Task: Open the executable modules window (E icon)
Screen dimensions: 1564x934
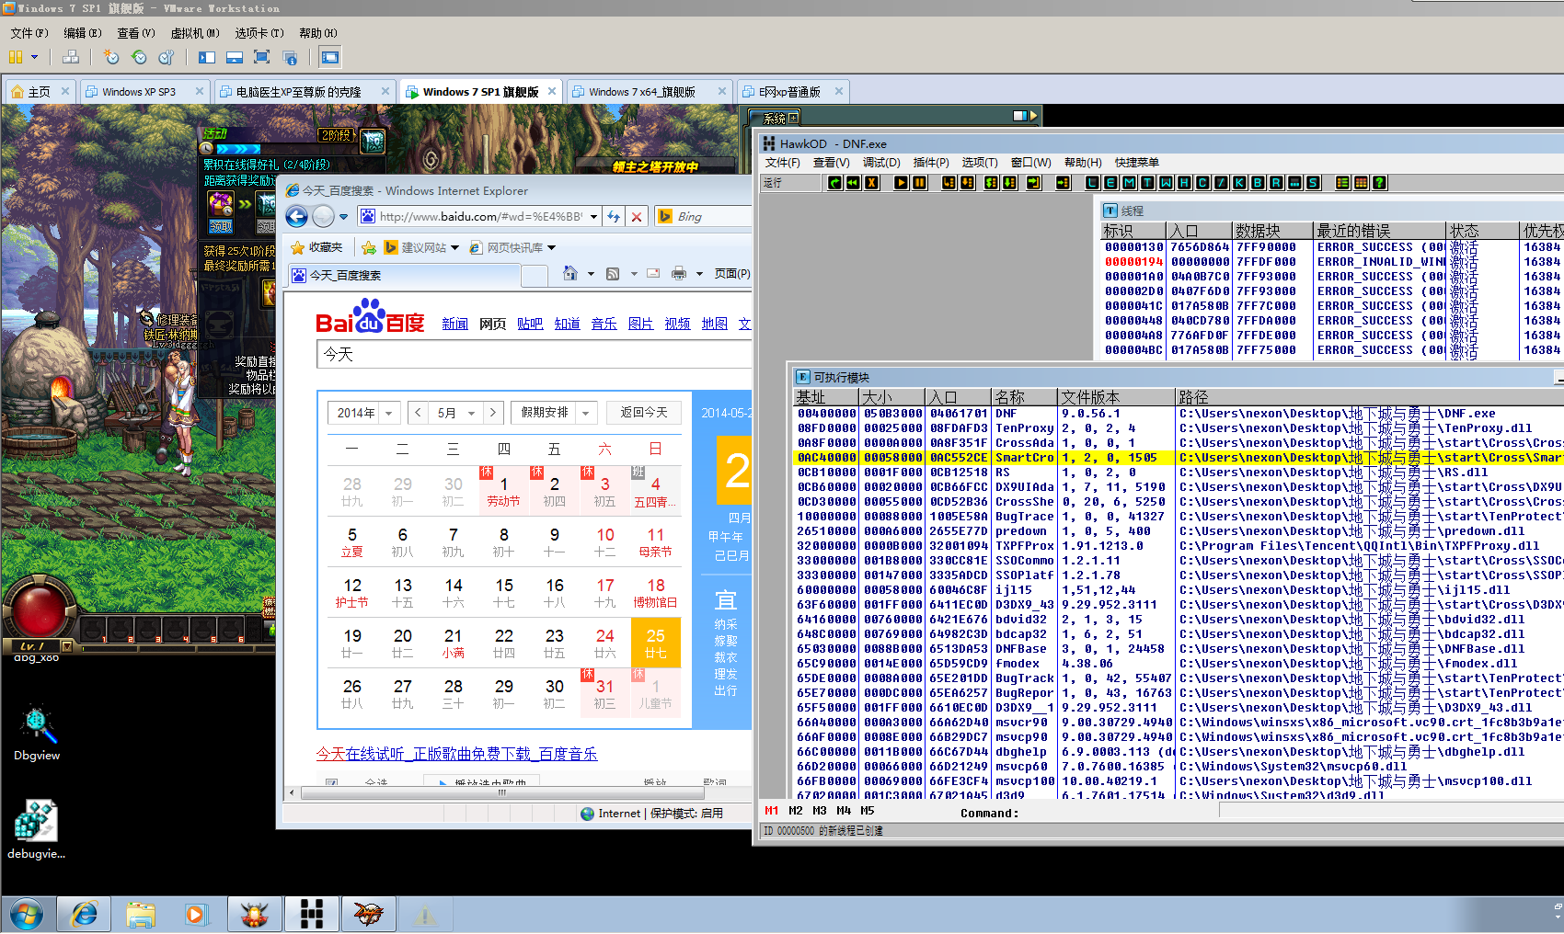Action: [x=1110, y=183]
